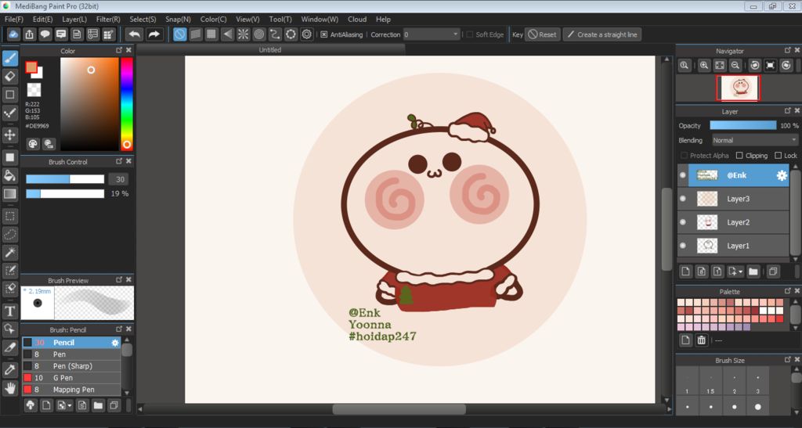Open the Layer menu
802x428 pixels.
[x=74, y=20]
